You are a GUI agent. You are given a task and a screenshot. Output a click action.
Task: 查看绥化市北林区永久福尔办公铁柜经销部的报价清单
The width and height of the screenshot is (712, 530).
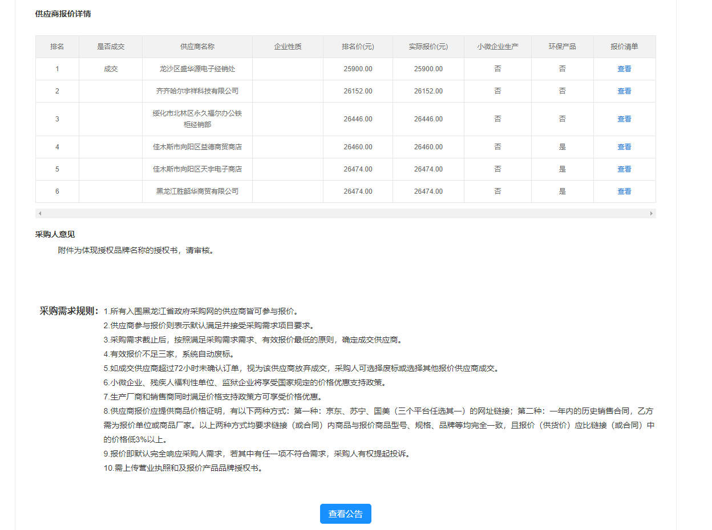(x=624, y=119)
